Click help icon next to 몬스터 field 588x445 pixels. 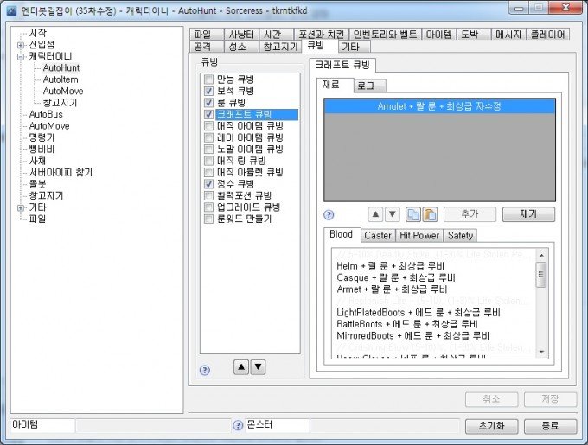238,426
